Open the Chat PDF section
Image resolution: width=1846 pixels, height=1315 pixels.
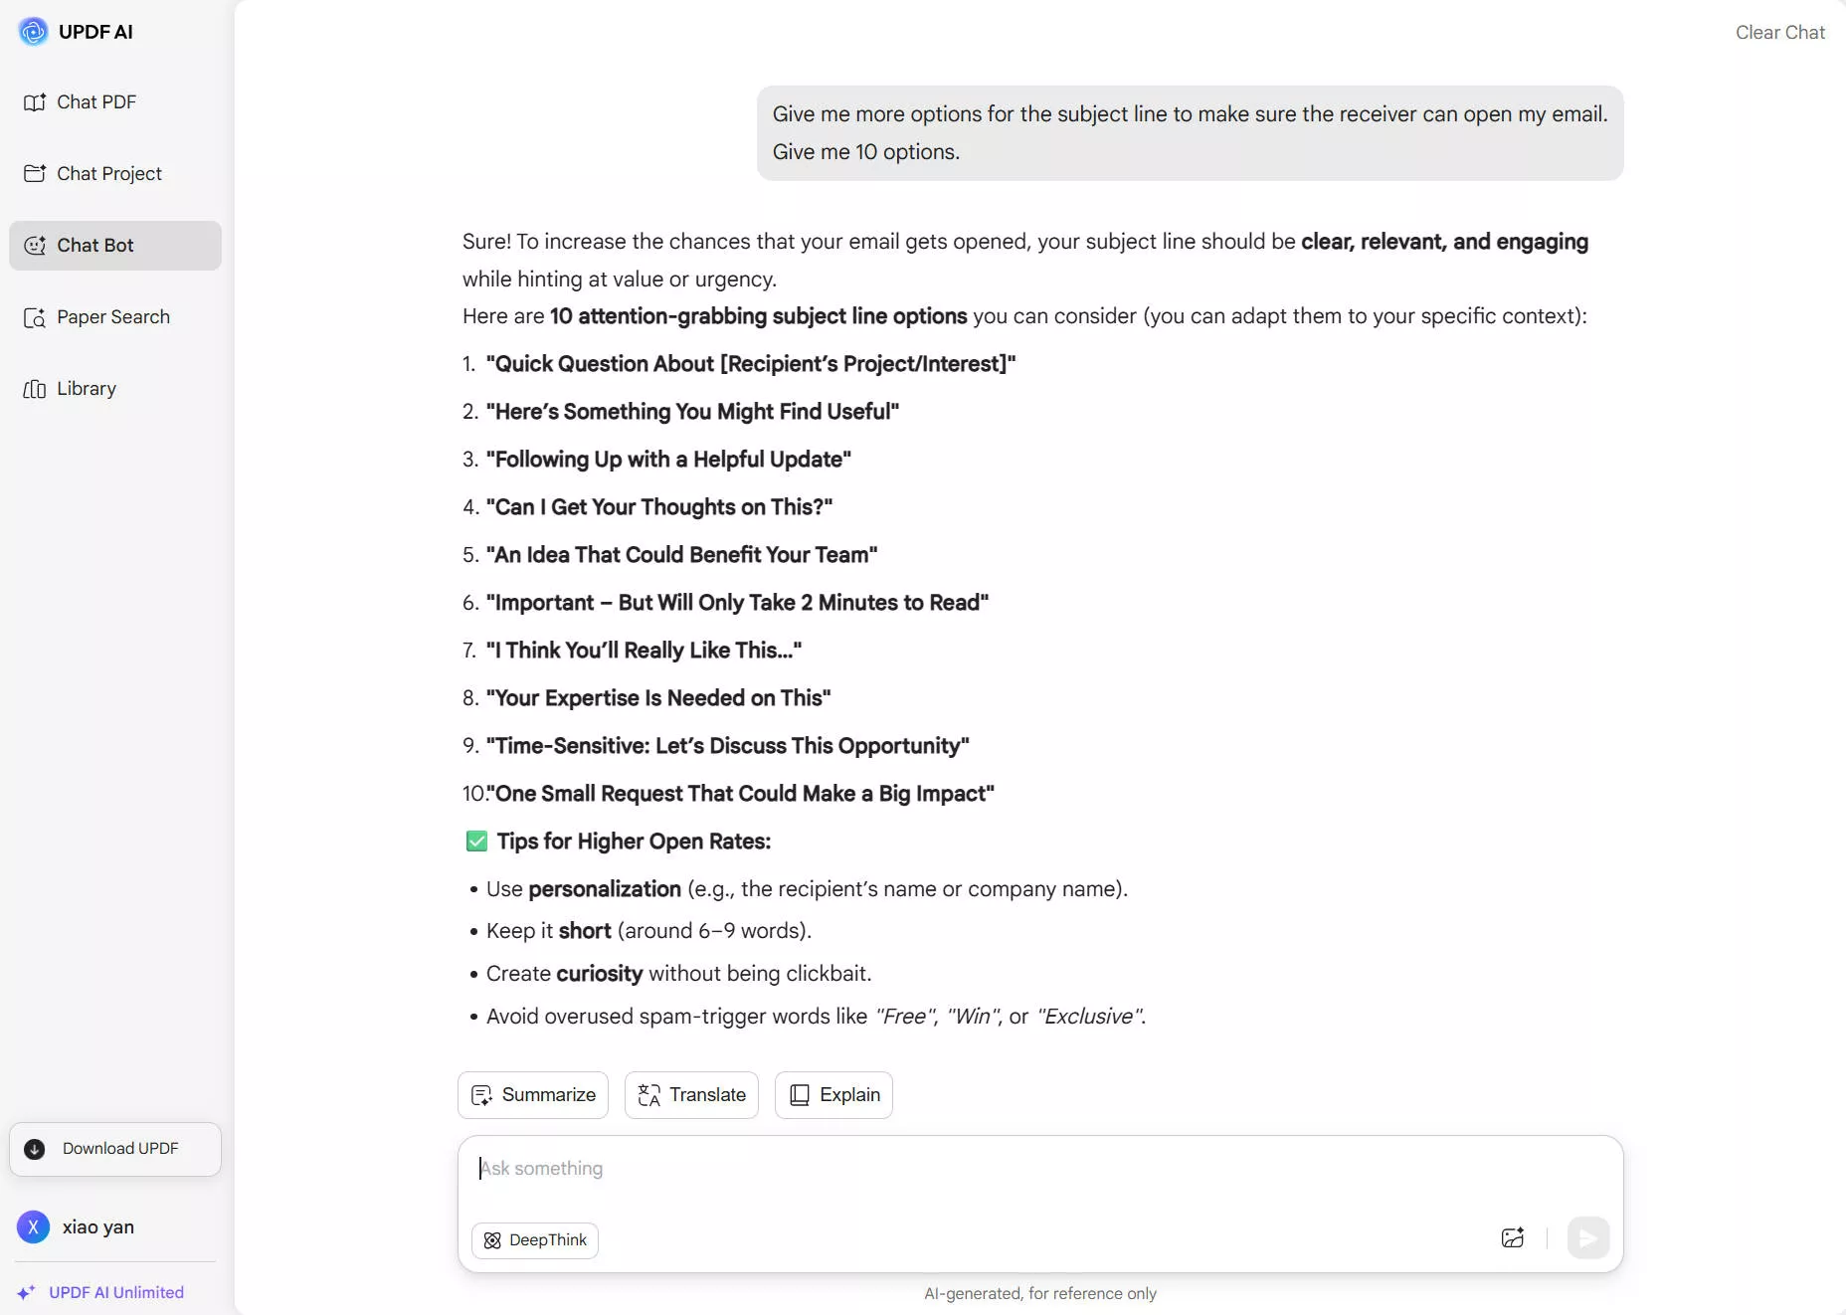click(95, 102)
